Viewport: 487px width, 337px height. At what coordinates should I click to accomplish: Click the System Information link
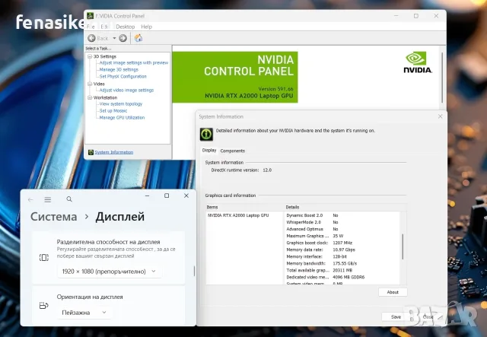click(114, 152)
